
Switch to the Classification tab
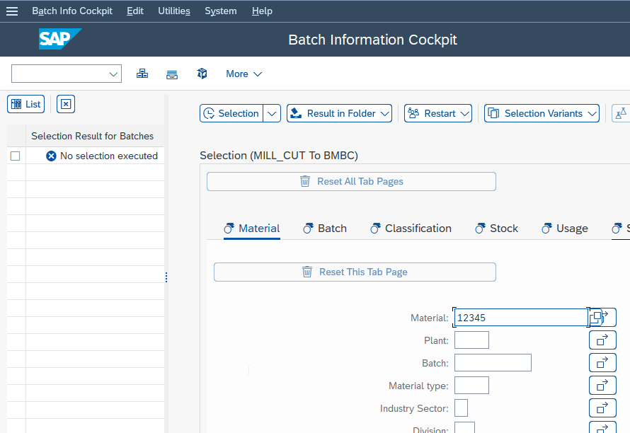(x=411, y=229)
